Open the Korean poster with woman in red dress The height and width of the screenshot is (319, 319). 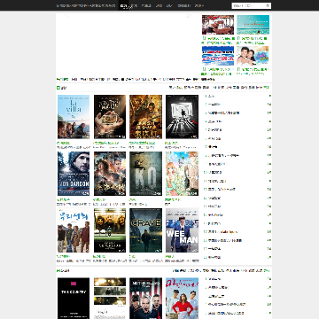(x=182, y=299)
